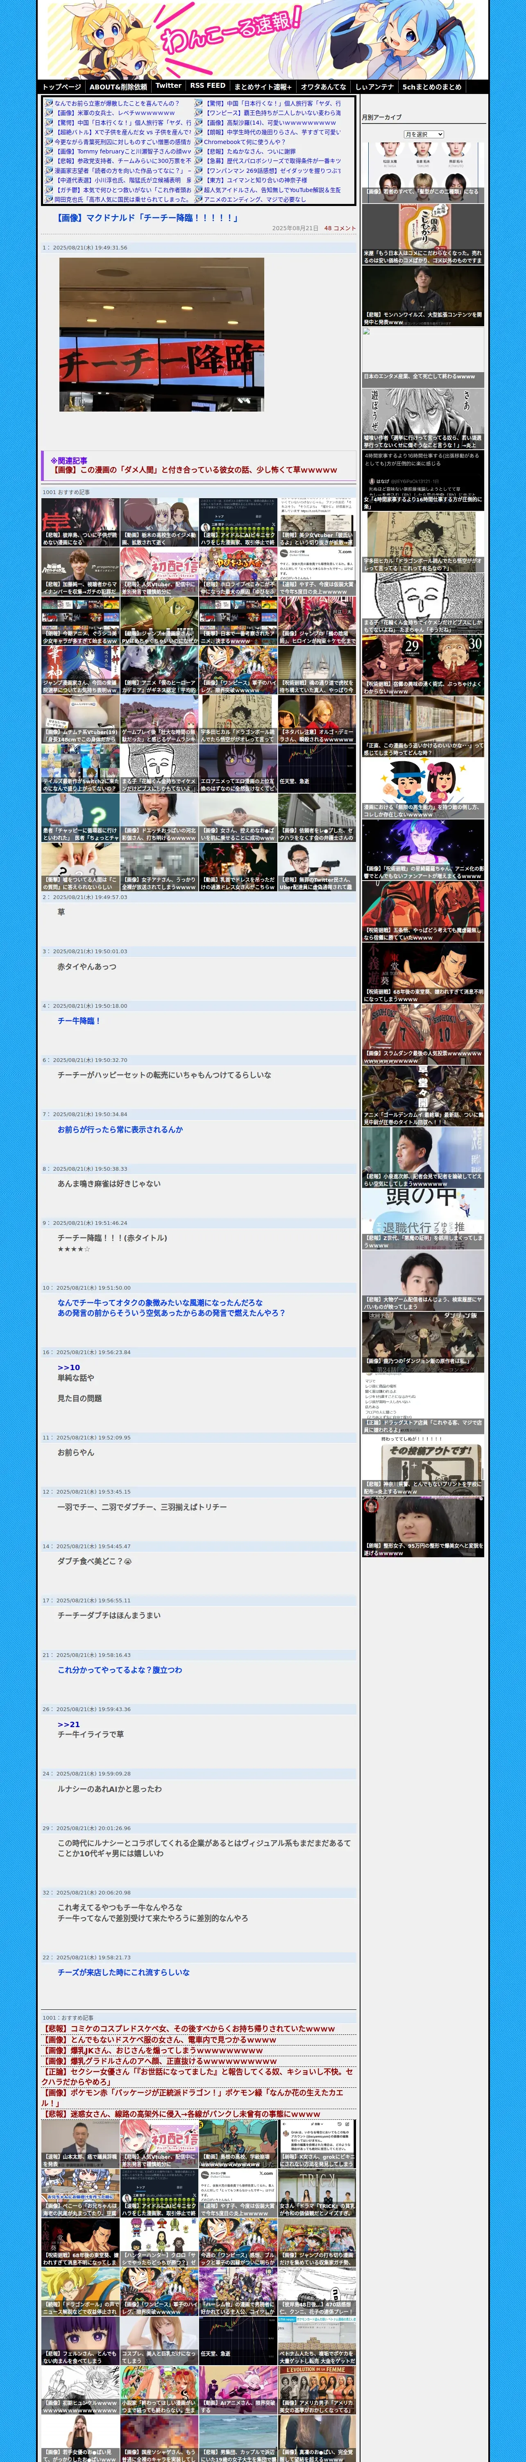Open アイドルにAIビキニセクハラ thumbnail
526x2462 pixels.
[x=239, y=522]
